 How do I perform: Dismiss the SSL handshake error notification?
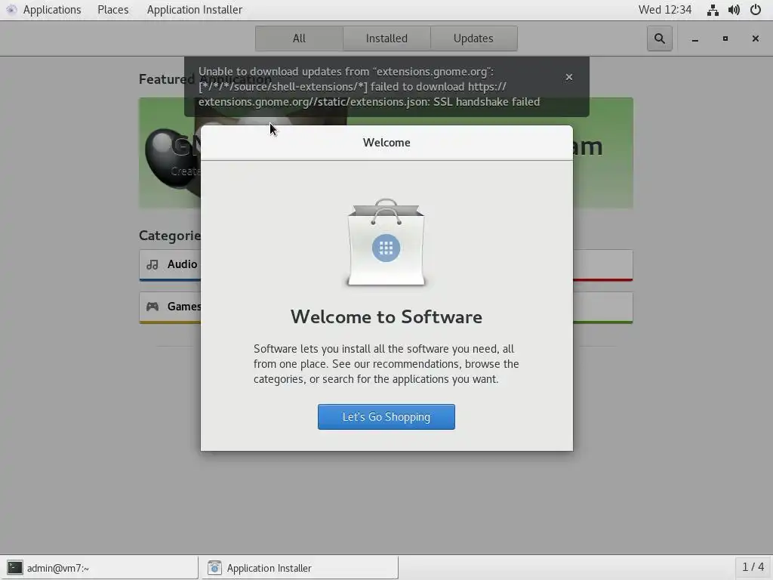569,77
